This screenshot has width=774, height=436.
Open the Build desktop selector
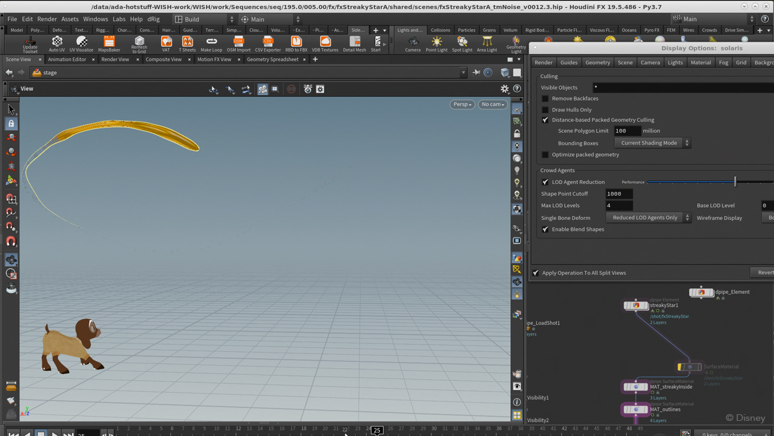click(204, 19)
